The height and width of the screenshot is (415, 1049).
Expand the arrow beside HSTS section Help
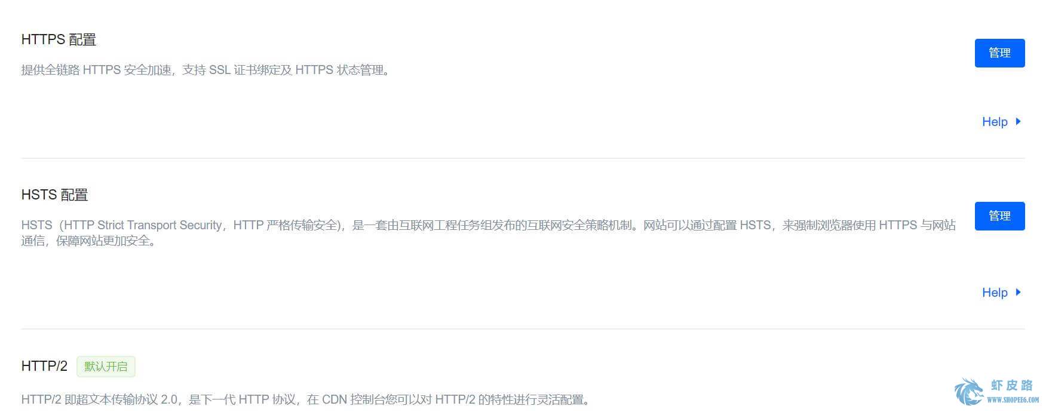(x=1018, y=293)
